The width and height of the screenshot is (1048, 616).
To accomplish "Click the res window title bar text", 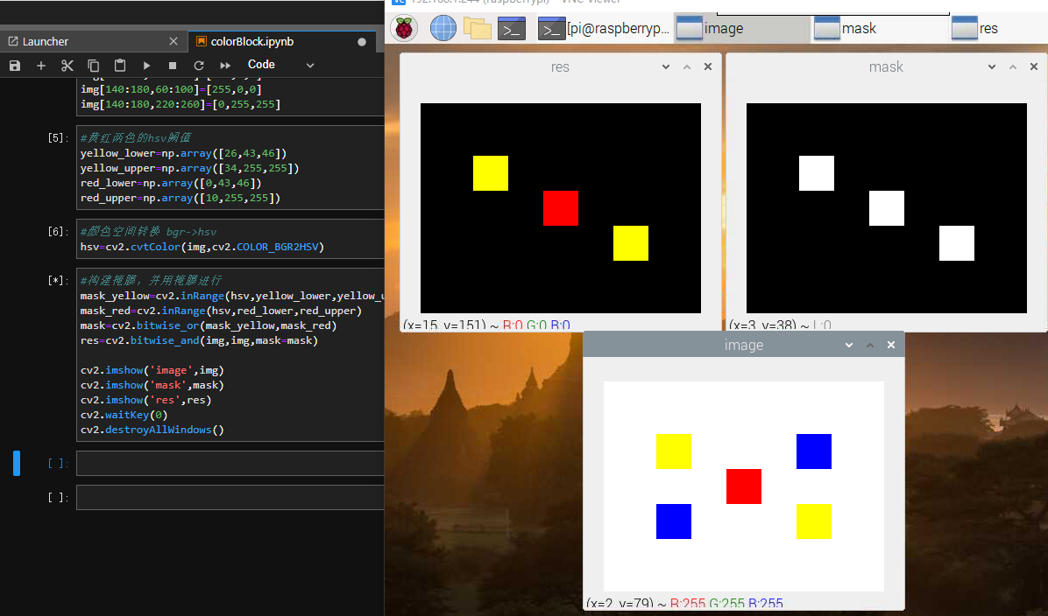I will 560,66.
